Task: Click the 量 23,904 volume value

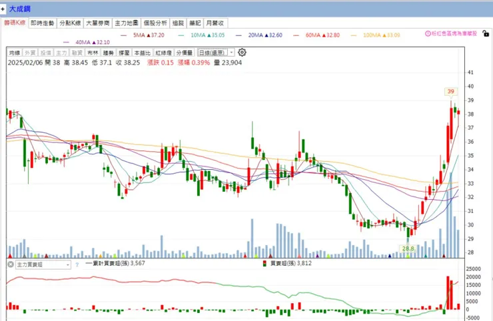Action: (x=228, y=63)
